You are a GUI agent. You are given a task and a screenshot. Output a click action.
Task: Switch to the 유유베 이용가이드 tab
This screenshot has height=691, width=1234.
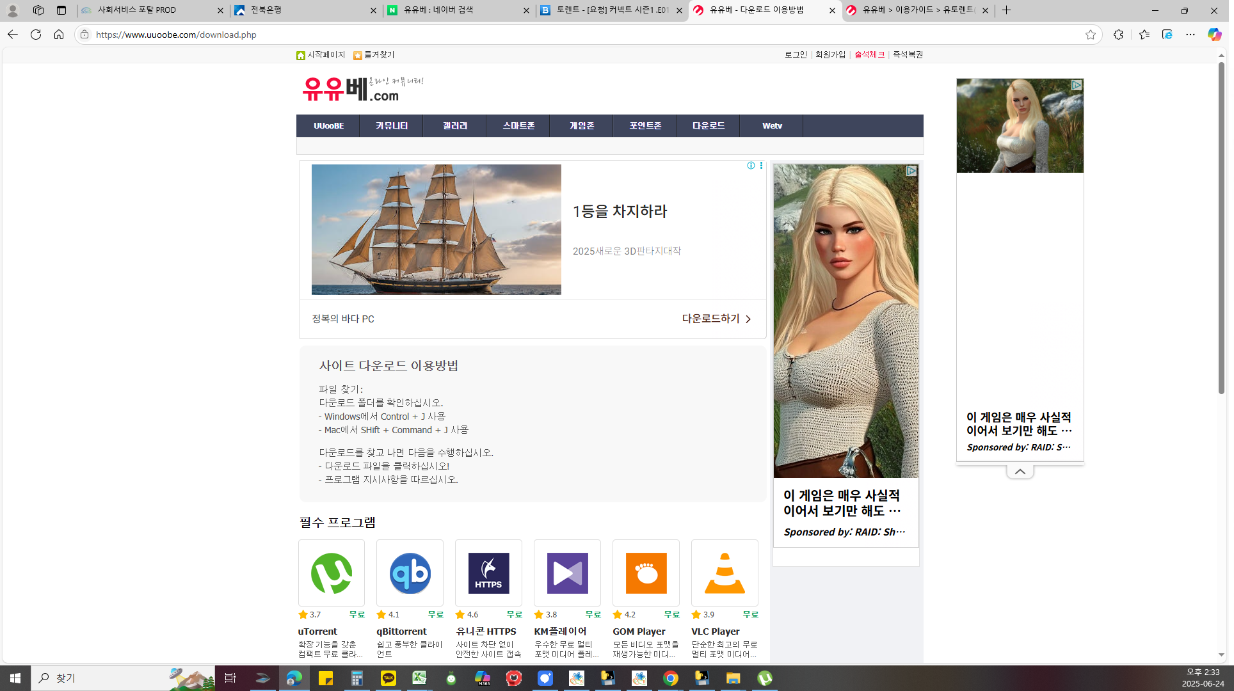918,10
